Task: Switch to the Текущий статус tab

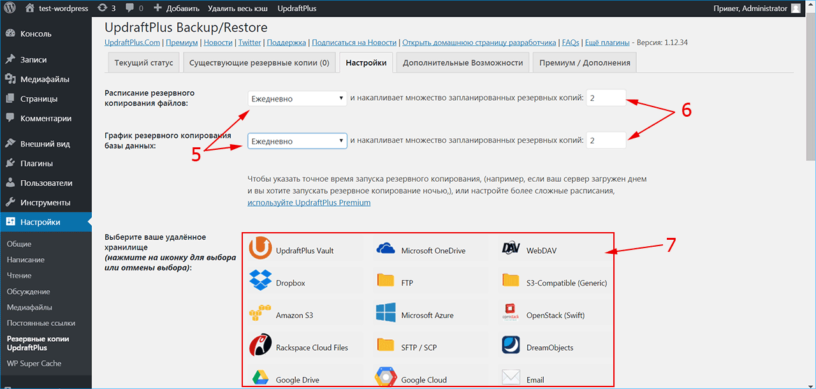Action: (x=143, y=62)
